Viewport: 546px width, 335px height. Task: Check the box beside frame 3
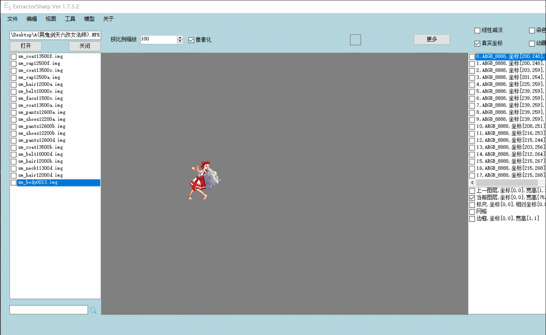click(472, 78)
